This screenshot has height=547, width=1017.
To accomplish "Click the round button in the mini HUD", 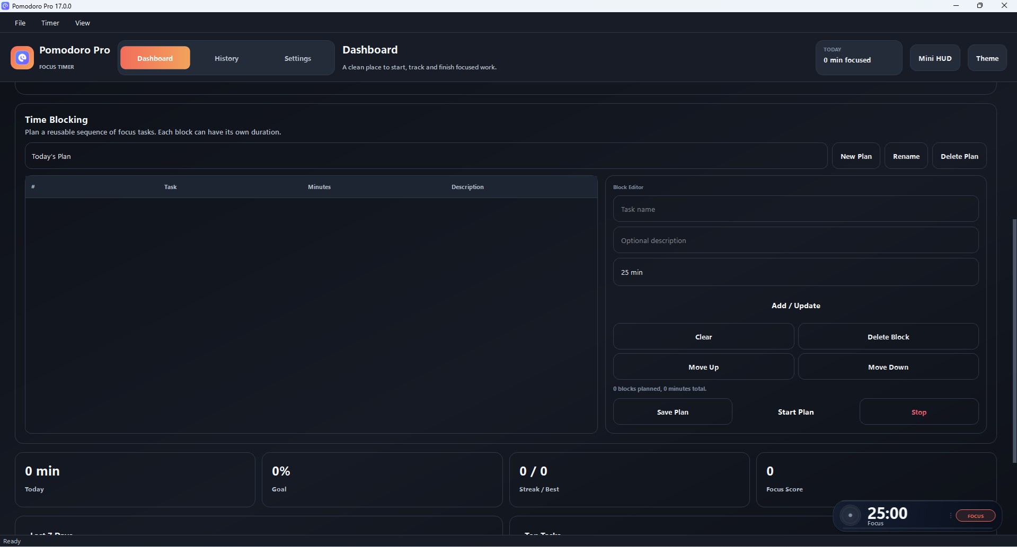I will (850, 515).
